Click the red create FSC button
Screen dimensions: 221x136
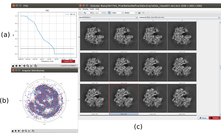pos(68,61)
